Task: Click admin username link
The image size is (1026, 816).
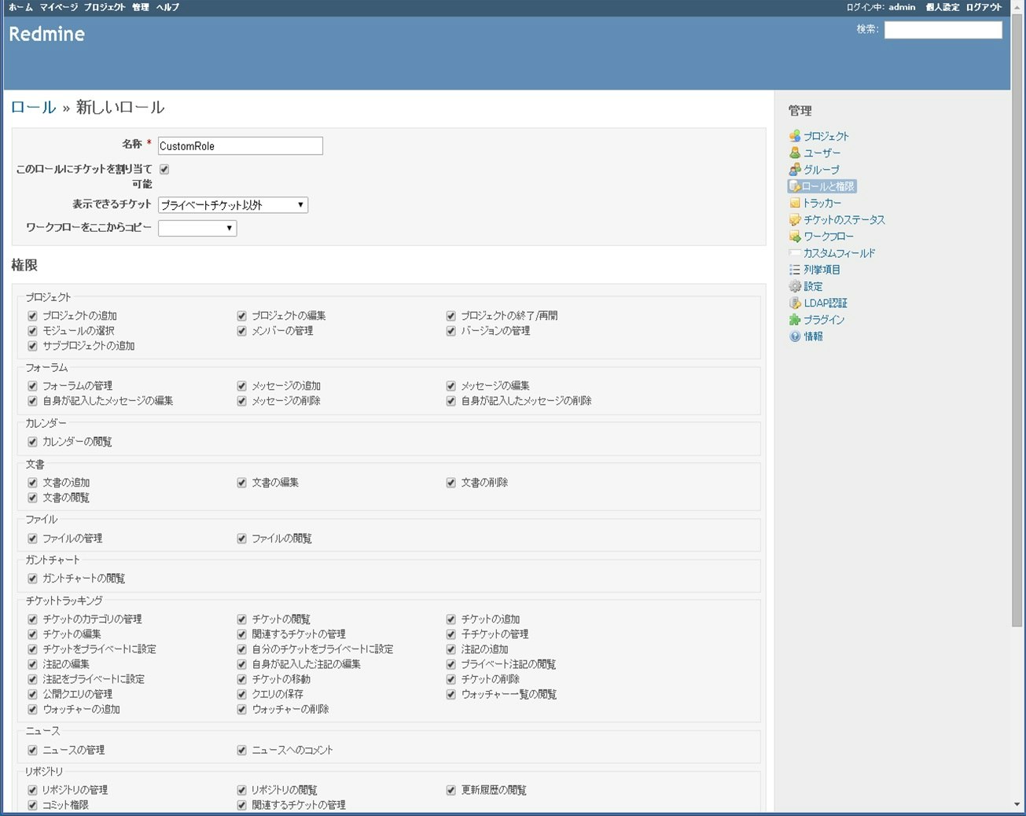Action: point(902,7)
